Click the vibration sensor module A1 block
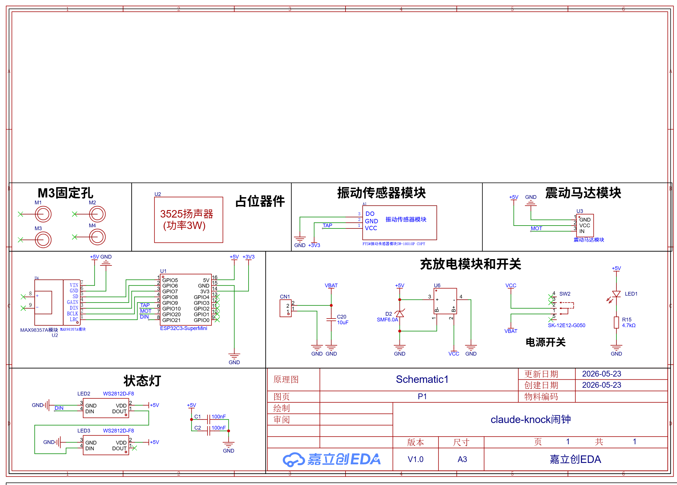 [399, 222]
